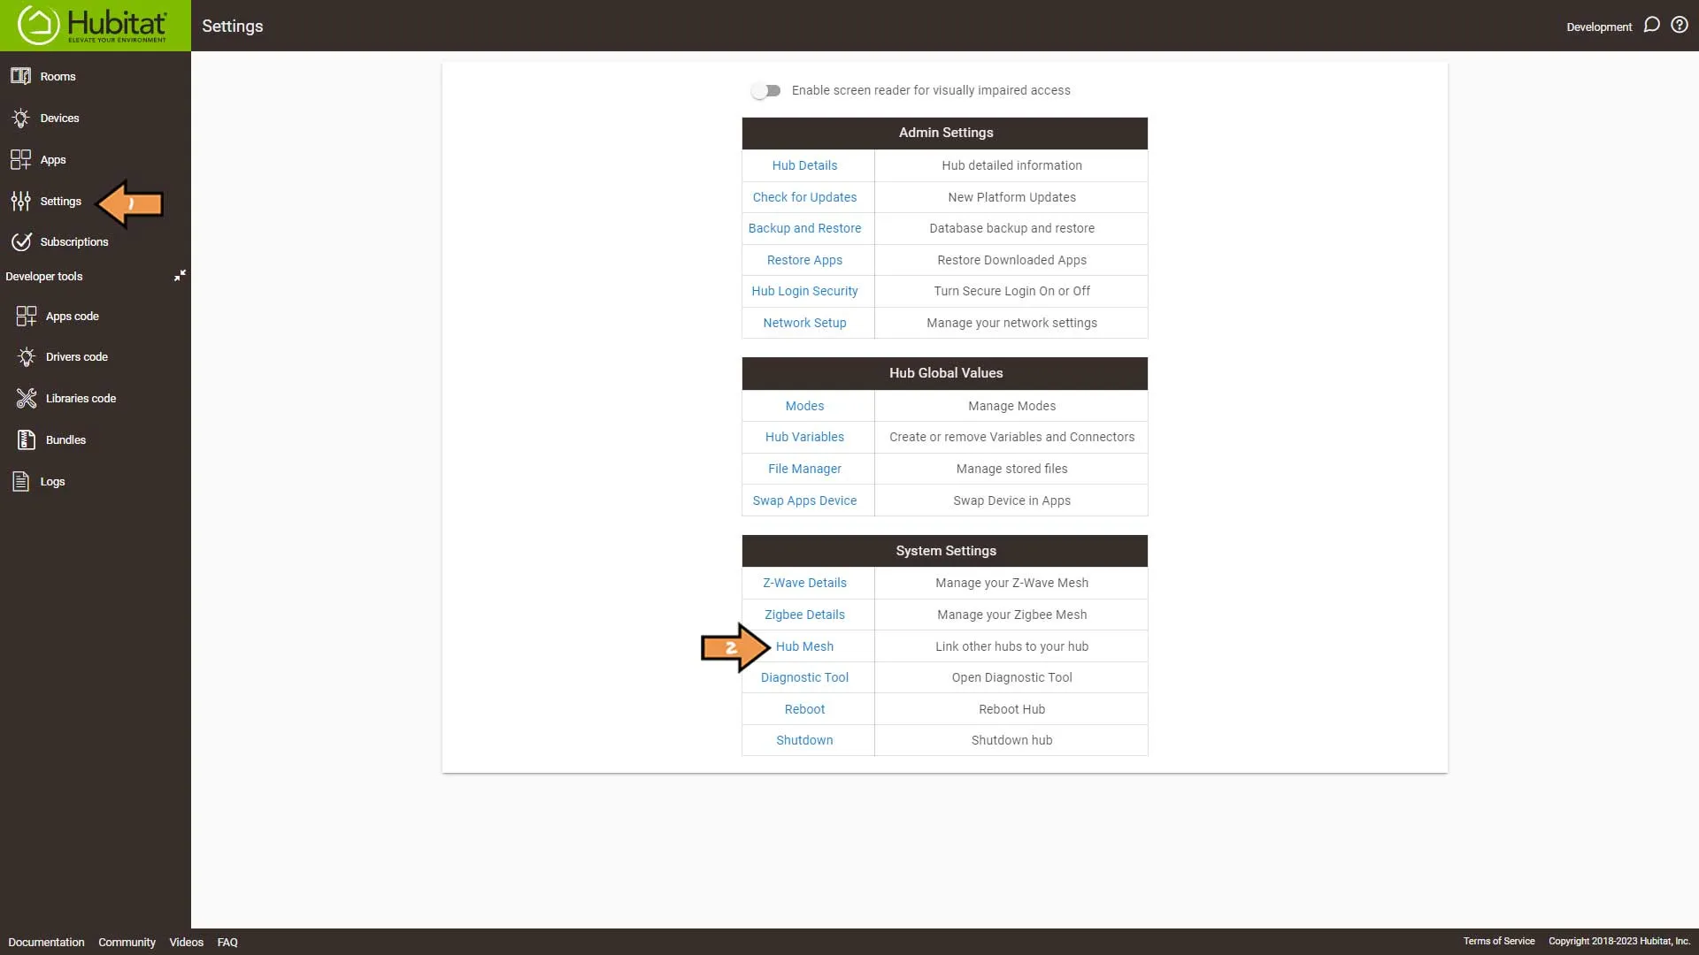Click Shutdown hub option
The width and height of the screenshot is (1699, 955).
pos(1011,739)
